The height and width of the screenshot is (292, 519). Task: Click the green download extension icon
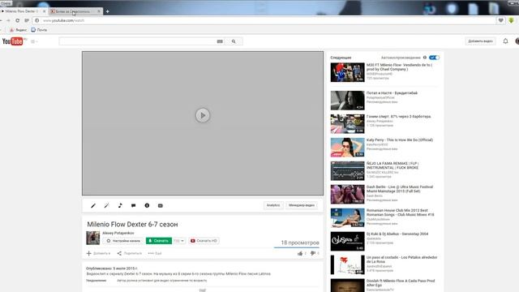[512, 20]
